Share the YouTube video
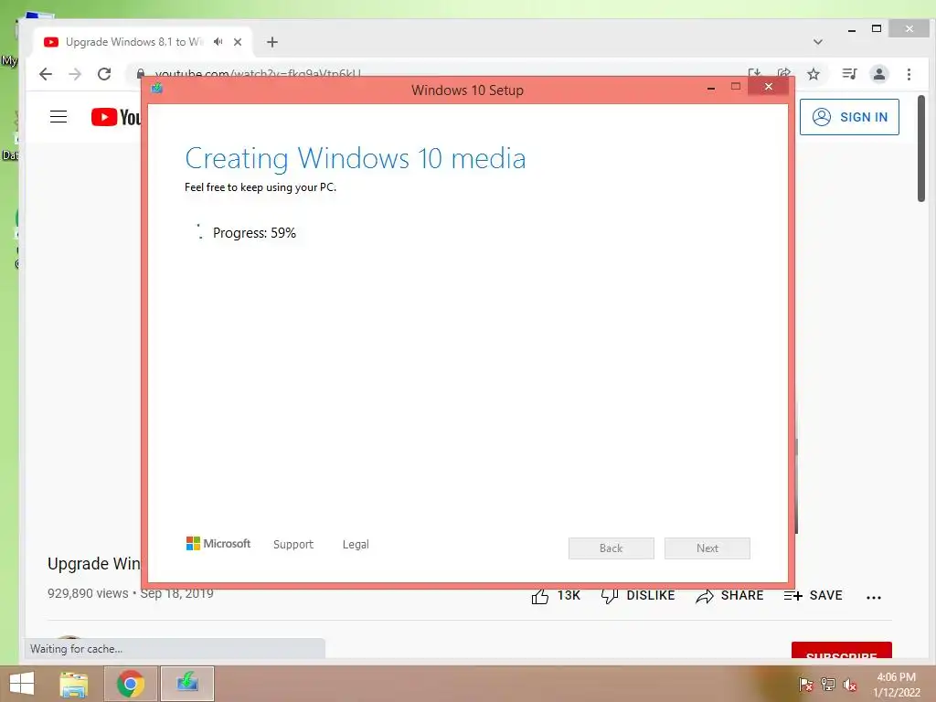Viewport: 936px width, 702px height. tap(729, 596)
